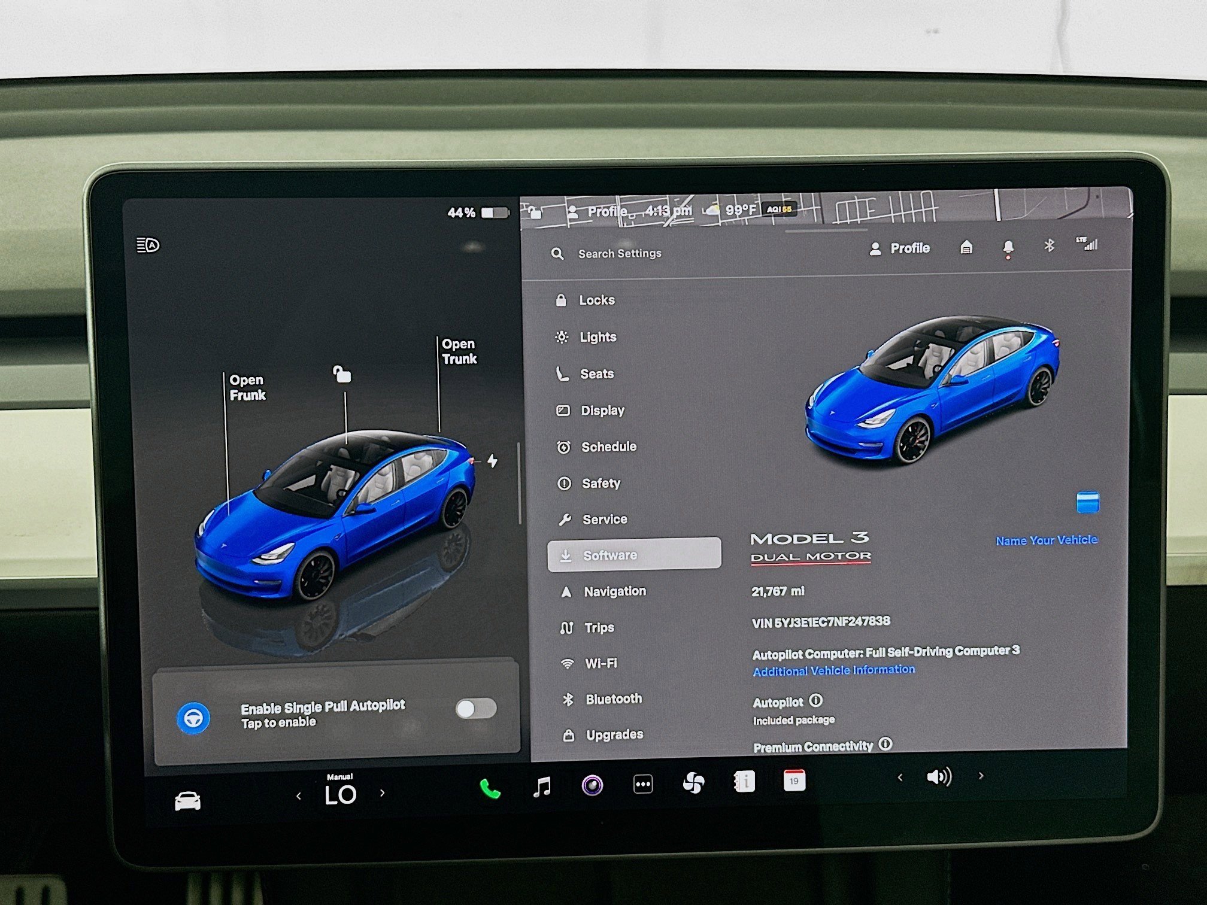Raise volume with the right chevron

click(x=981, y=776)
